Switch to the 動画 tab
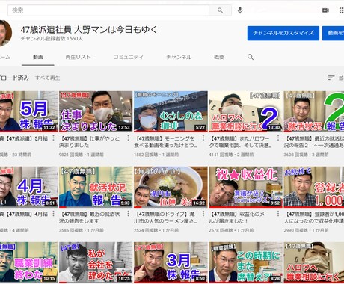The width and height of the screenshot is (344, 284). [x=38, y=57]
